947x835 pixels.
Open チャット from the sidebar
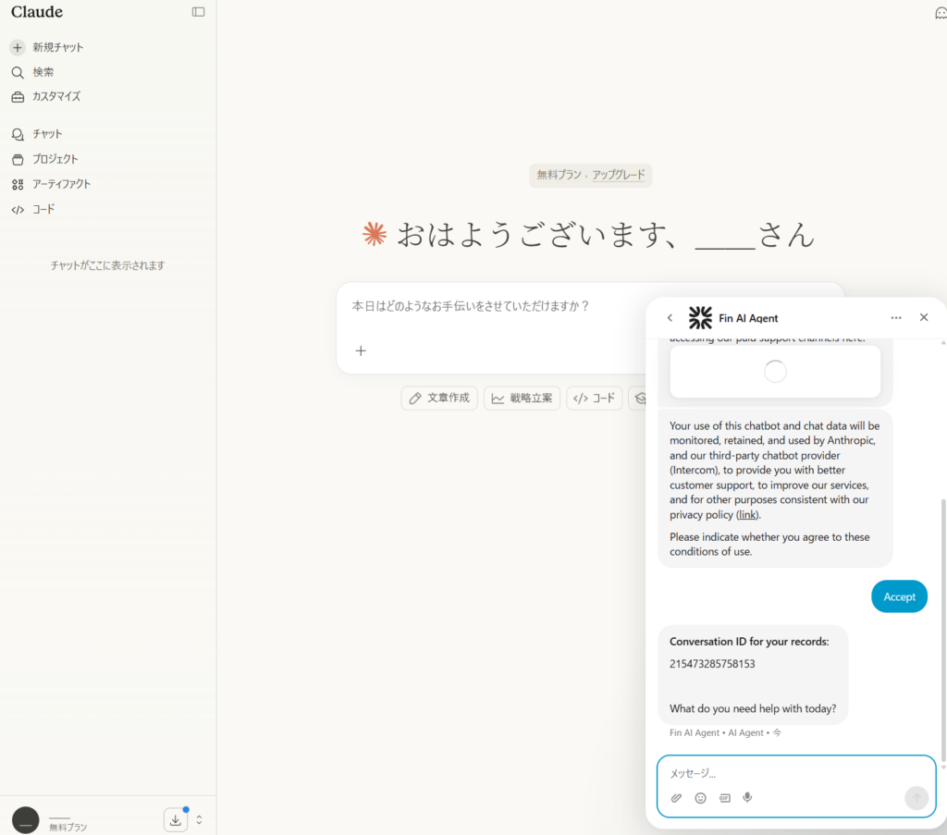click(x=44, y=133)
